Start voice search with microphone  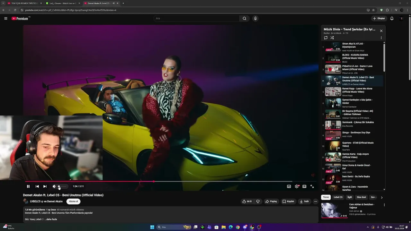pyautogui.click(x=255, y=19)
